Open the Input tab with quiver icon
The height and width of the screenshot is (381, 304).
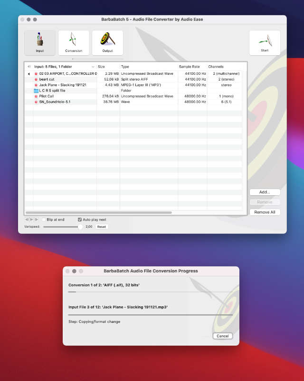tap(40, 42)
